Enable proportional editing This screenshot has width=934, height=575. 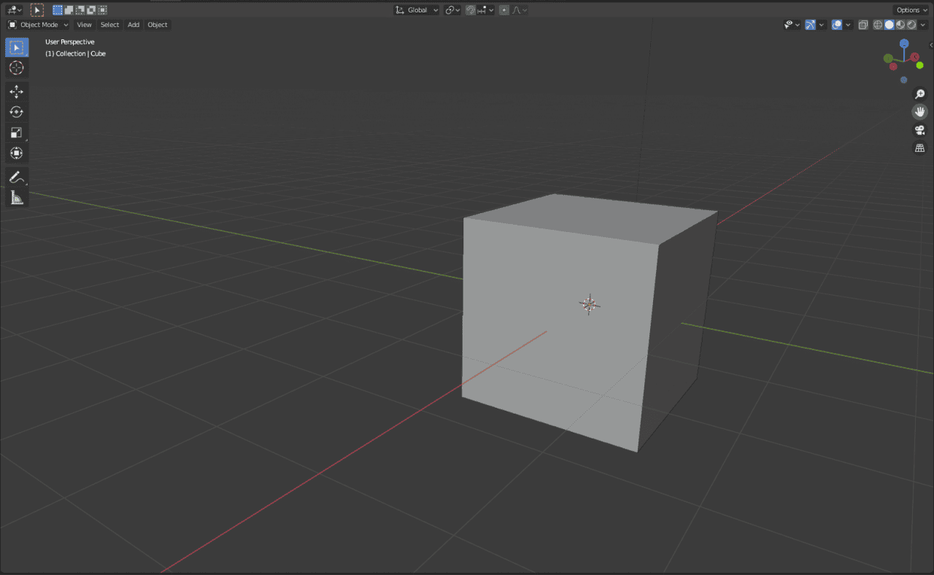coord(503,9)
